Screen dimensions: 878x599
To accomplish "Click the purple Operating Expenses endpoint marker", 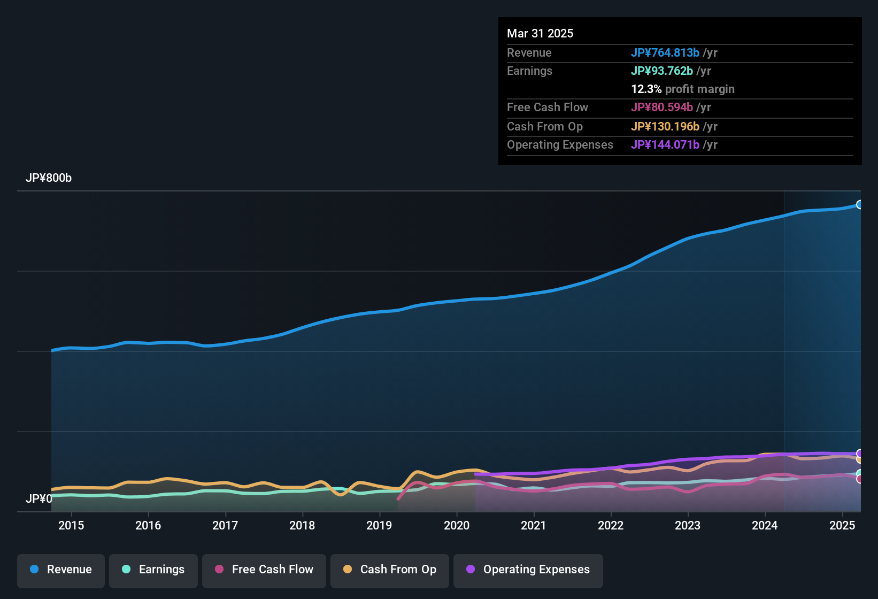I will pos(860,453).
